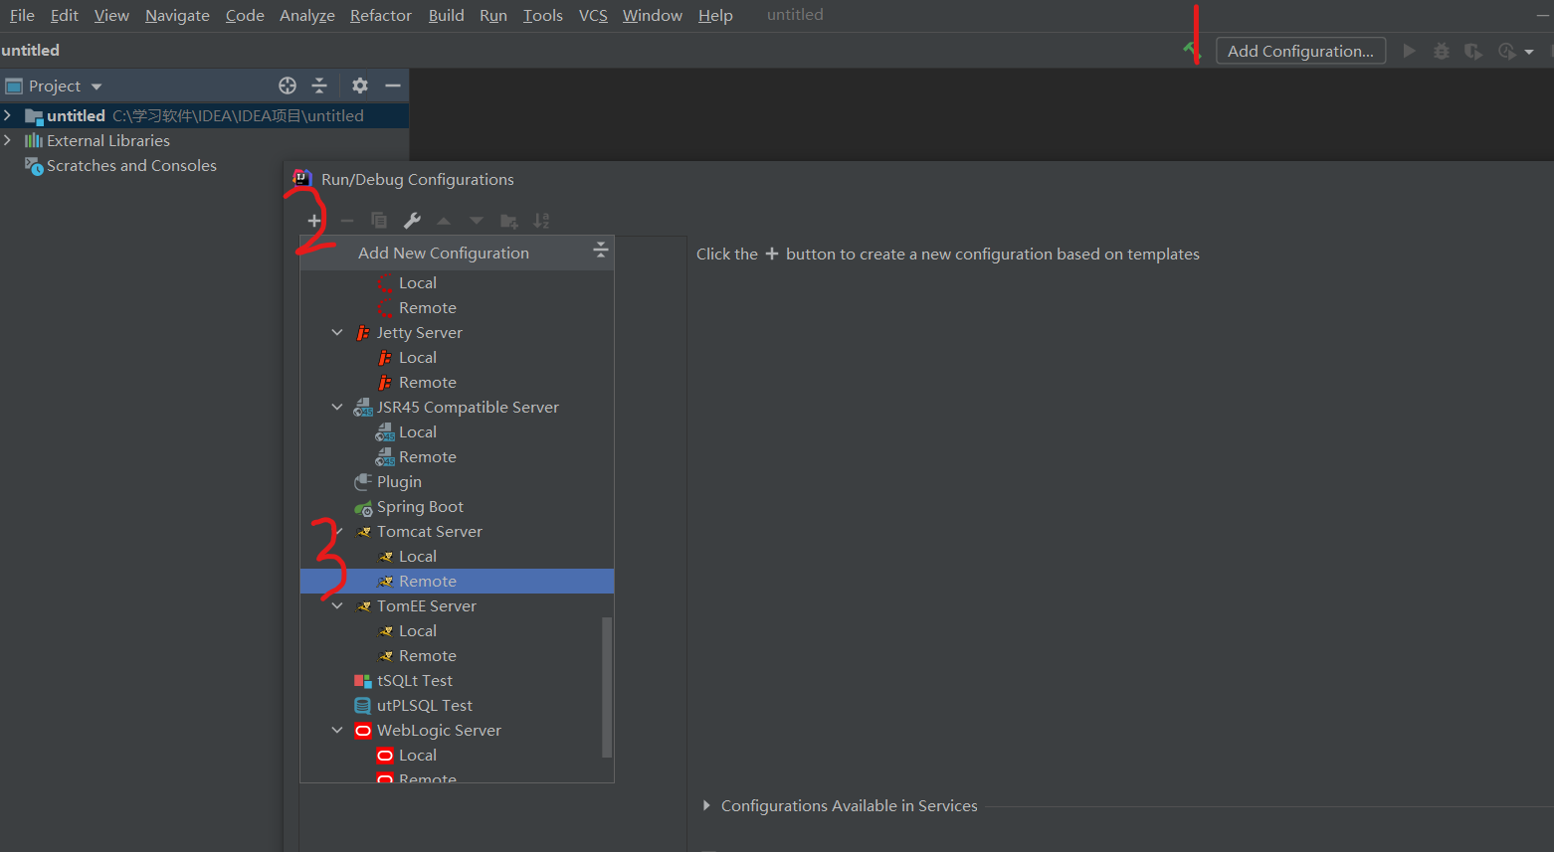Open the Analyze menu
This screenshot has height=852, width=1554.
tap(307, 15)
